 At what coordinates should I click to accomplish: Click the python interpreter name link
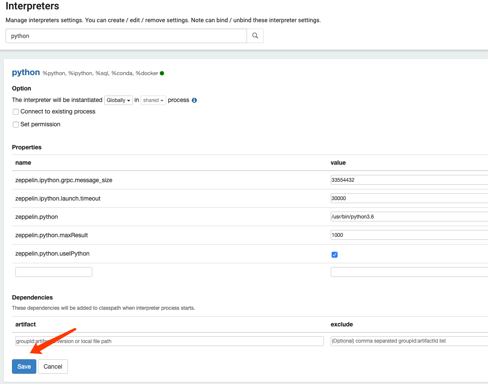click(26, 73)
